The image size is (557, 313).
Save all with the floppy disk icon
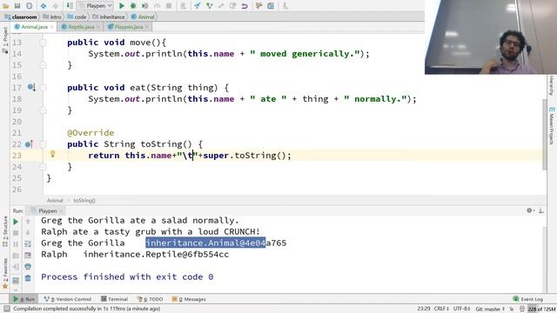coord(17,6)
